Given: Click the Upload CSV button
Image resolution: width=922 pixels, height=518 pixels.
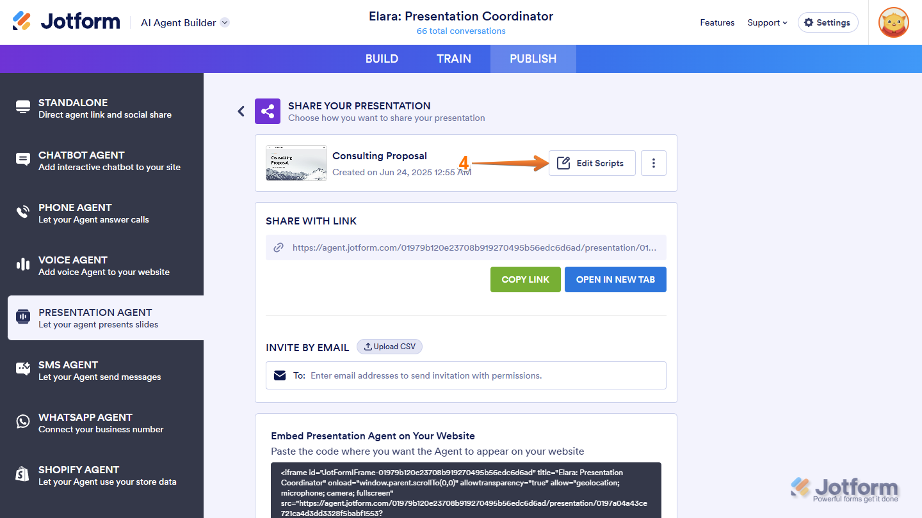Looking at the screenshot, I should click(x=389, y=347).
